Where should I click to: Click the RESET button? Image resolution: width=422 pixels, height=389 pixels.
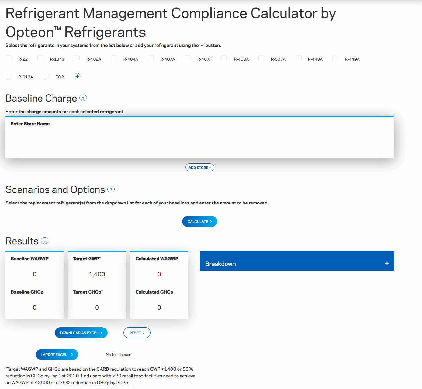pos(137,333)
